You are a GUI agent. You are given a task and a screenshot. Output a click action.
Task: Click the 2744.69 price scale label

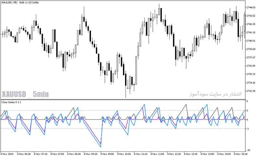(x=251, y=7)
